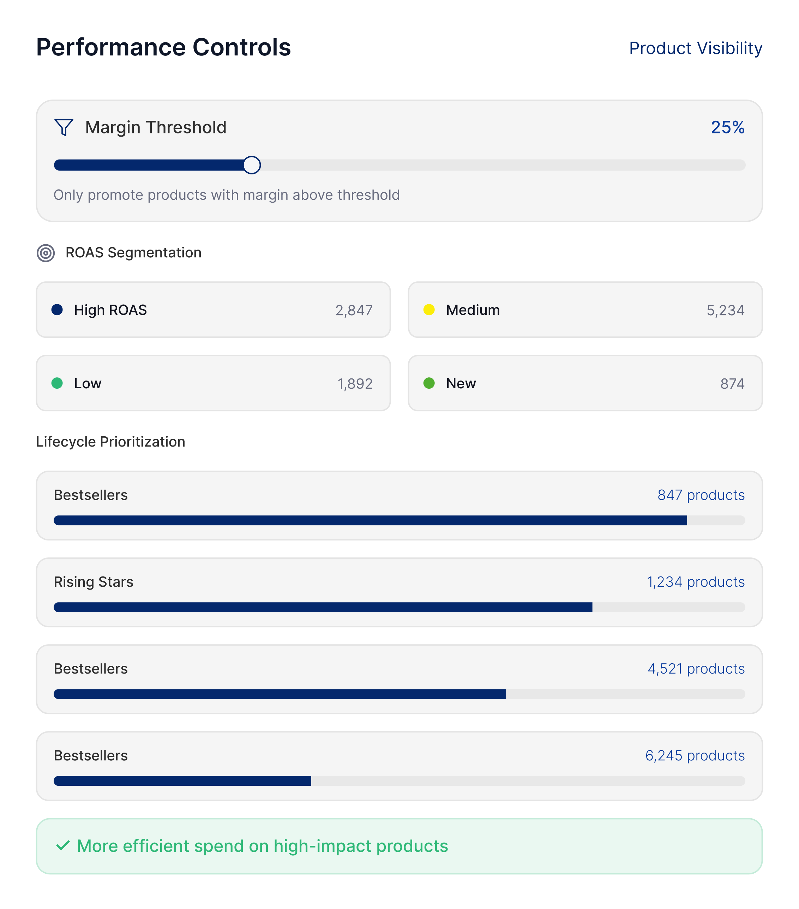Select the High ROAS segment card
Viewport: 799px width, 909px height.
click(213, 310)
